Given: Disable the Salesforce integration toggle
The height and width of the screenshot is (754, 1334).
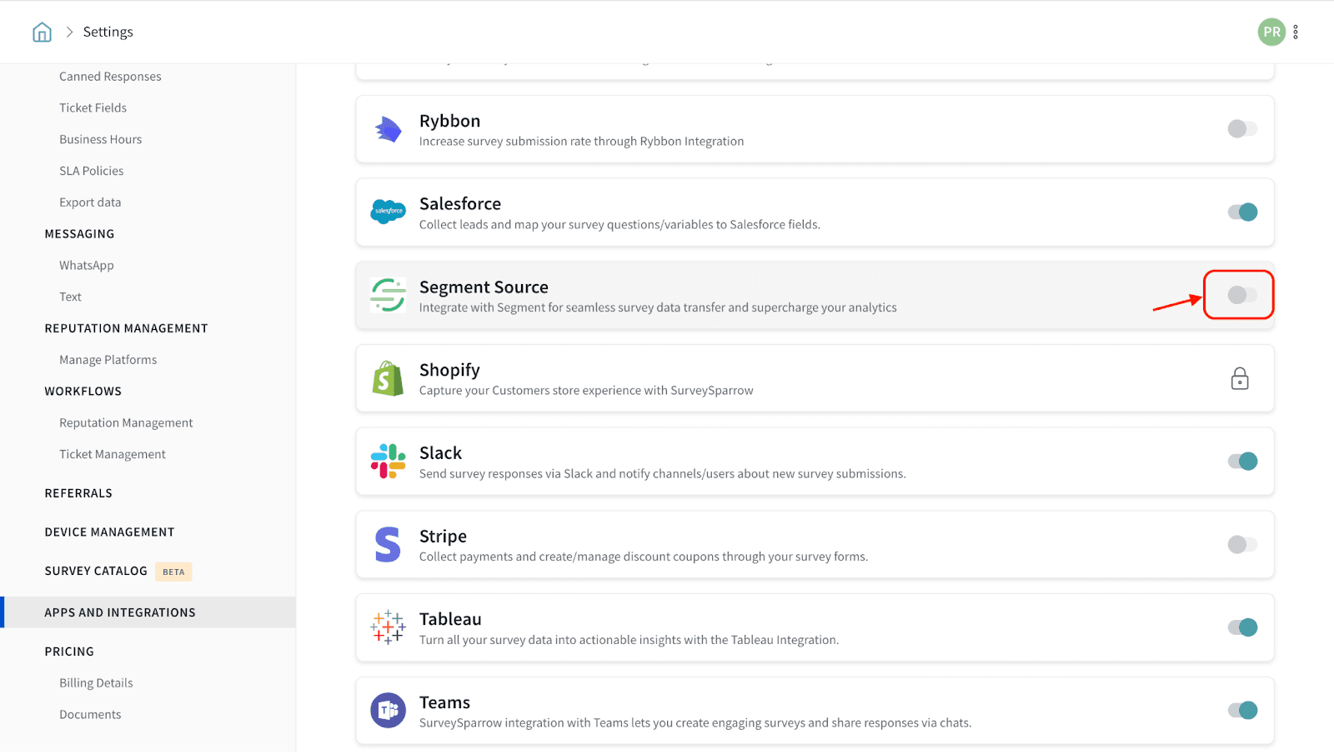Looking at the screenshot, I should pyautogui.click(x=1241, y=212).
